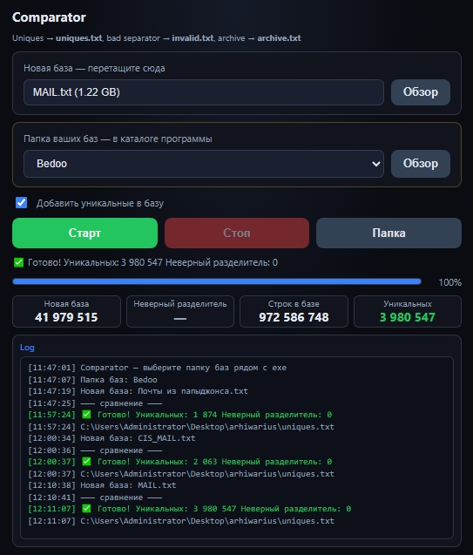Click Обзор next to the Bedoo dropdown
The width and height of the screenshot is (473, 555).
click(420, 164)
